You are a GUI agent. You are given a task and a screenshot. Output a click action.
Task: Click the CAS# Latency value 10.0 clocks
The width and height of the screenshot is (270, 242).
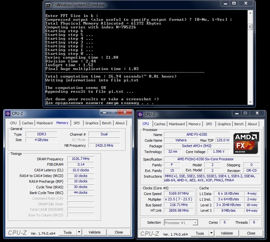pos(81,170)
